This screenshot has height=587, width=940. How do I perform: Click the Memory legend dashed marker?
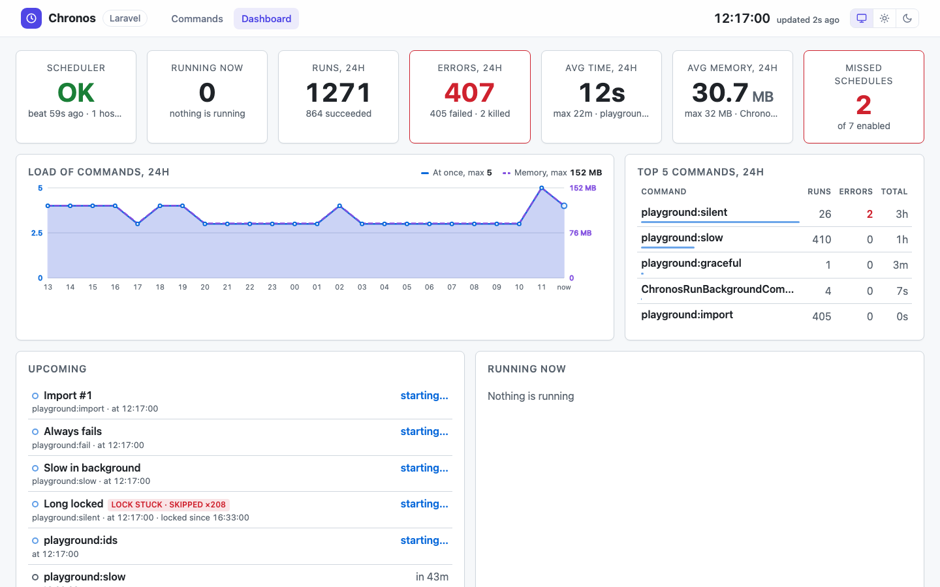(x=507, y=173)
